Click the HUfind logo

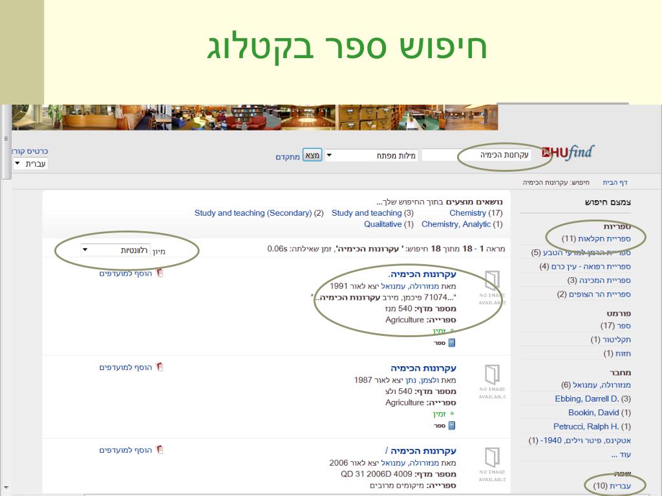click(x=568, y=152)
